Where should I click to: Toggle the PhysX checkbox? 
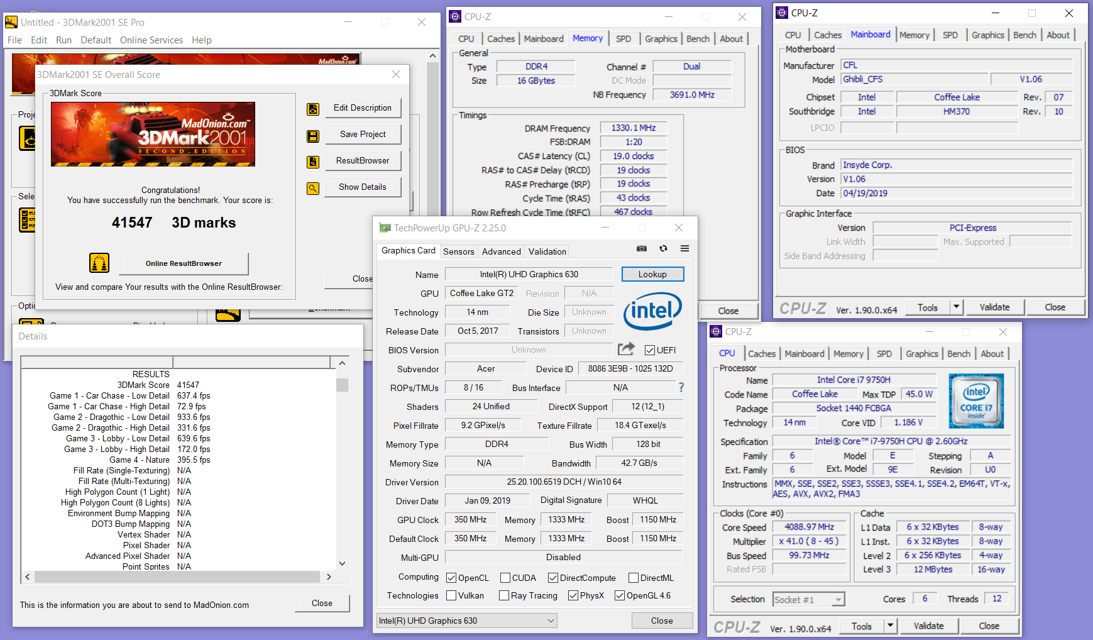point(573,595)
